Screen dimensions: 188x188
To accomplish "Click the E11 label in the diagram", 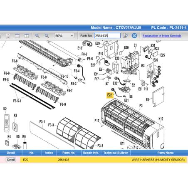I will (96, 74).
